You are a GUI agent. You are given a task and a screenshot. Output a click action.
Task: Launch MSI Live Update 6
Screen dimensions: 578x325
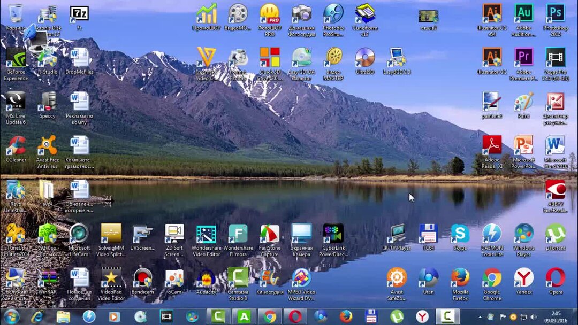[16, 108]
